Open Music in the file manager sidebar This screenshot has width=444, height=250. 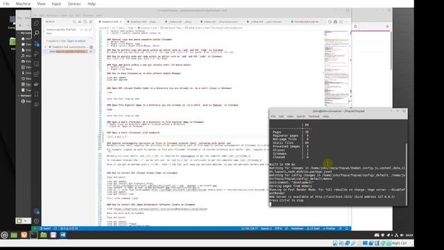[26, 56]
